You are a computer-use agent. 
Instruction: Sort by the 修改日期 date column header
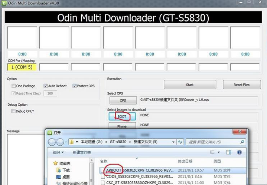click(185, 161)
